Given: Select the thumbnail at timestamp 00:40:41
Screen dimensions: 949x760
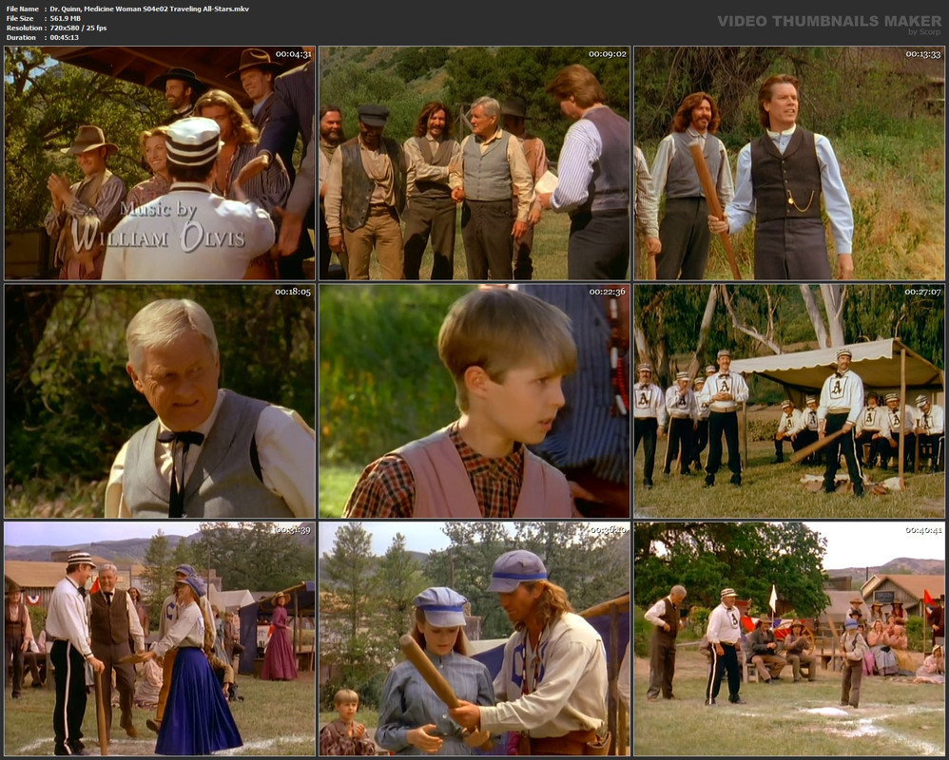Looking at the screenshot, I should click(789, 639).
